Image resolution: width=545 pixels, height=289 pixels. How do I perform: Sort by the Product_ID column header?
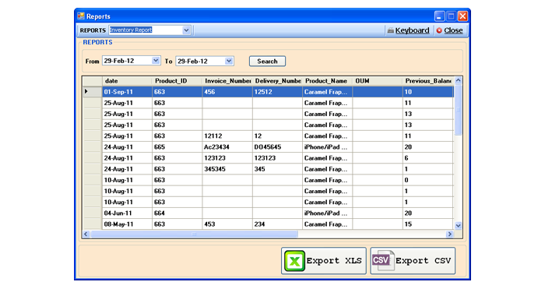[x=177, y=81]
